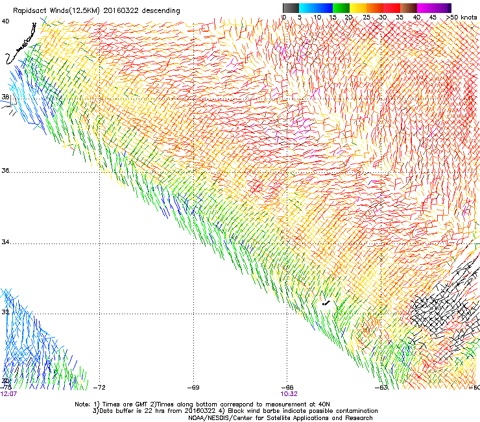
Task: Select the title 'Rapidsact Winds(12.5KM) 20160322 descending'
Action: [97, 11]
